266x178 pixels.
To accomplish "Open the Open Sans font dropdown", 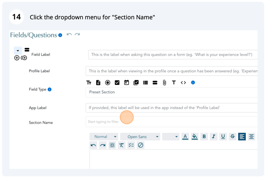I will (140, 137).
